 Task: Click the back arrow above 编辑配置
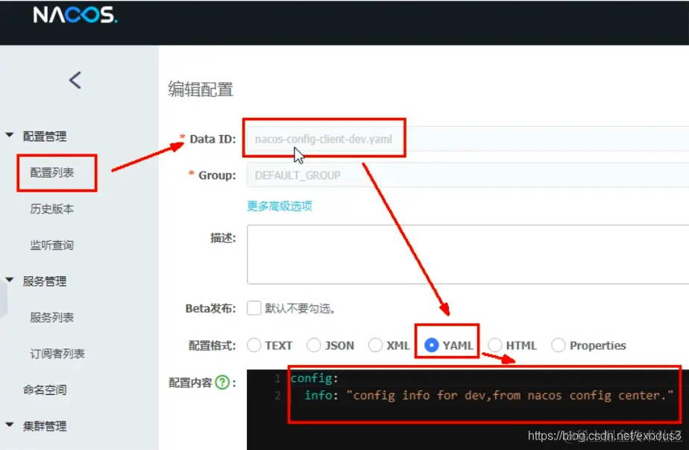coord(74,80)
